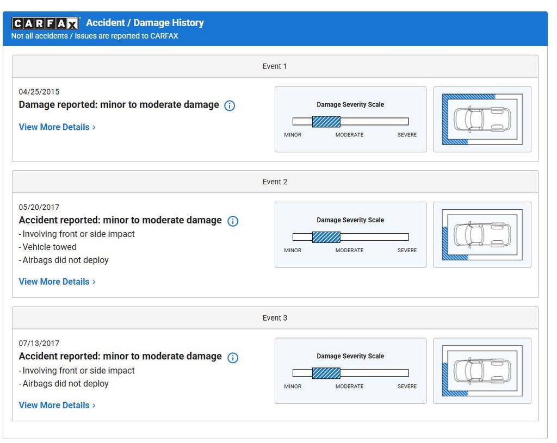View More Details for Event 1
This screenshot has width=557, height=443.
pos(57,127)
